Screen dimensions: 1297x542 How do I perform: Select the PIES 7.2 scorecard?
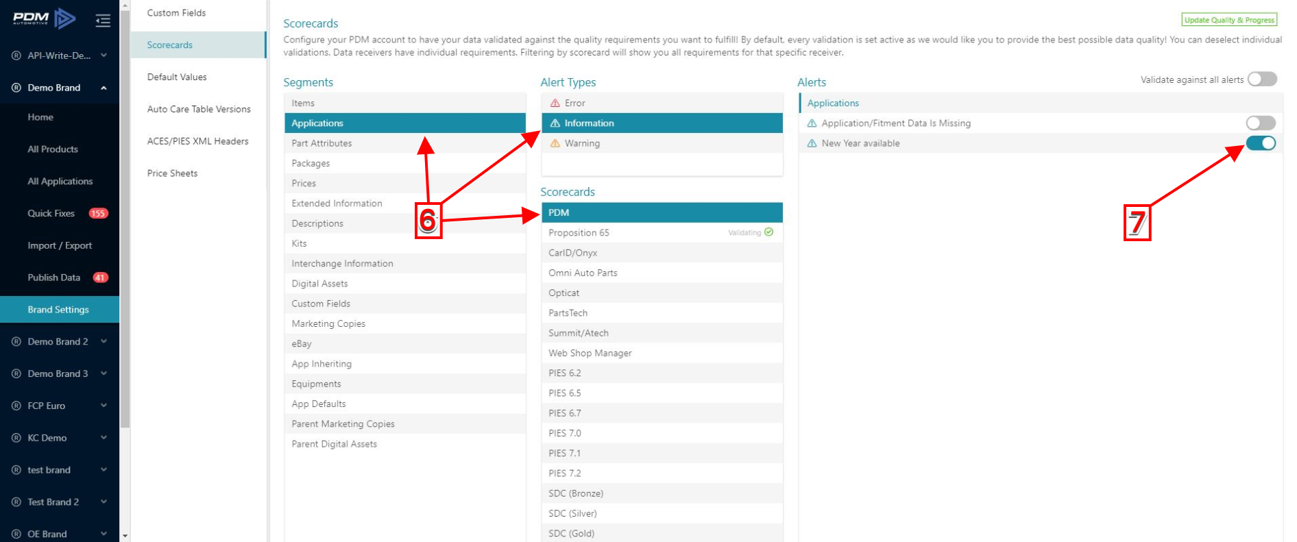coord(662,473)
